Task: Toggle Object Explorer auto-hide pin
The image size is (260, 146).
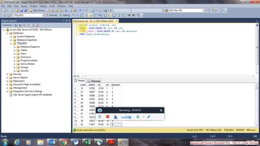Action: [67, 21]
